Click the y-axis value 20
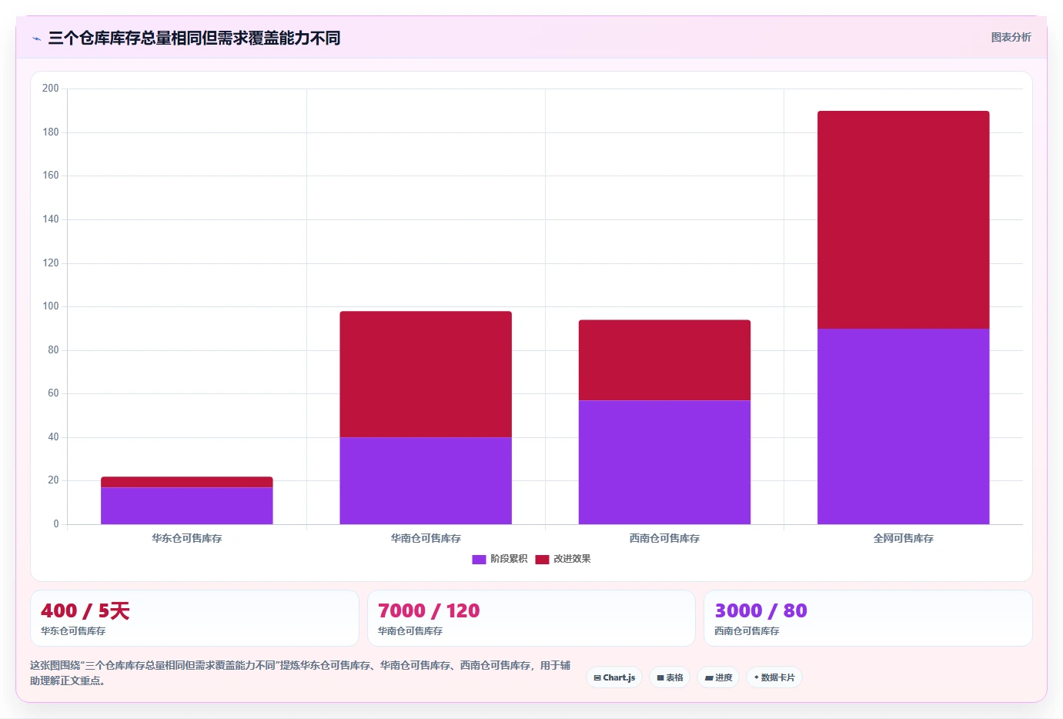Screen dimensions: 1063x719 click(x=53, y=480)
